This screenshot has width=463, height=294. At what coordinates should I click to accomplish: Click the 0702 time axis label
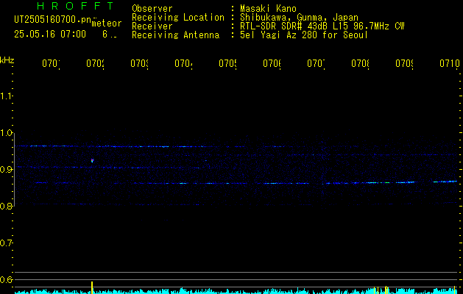95,63
